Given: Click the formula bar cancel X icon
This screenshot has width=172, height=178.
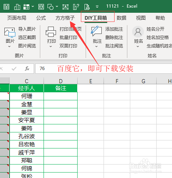Looking at the screenshot, I should [x=1, y=69].
